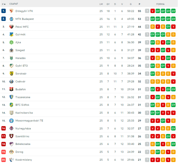This screenshot has width=178, height=165.
Task: Sort standings by the P points column
Action: [139, 4]
